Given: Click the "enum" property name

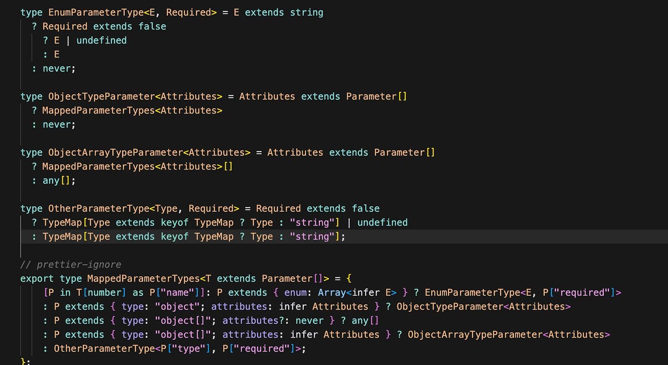Looking at the screenshot, I should tap(295, 292).
